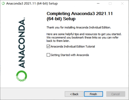Viewport: 129px width, 100px height.
Task: Click the '(64-bit) Setup' heading line
Action: 61,19
